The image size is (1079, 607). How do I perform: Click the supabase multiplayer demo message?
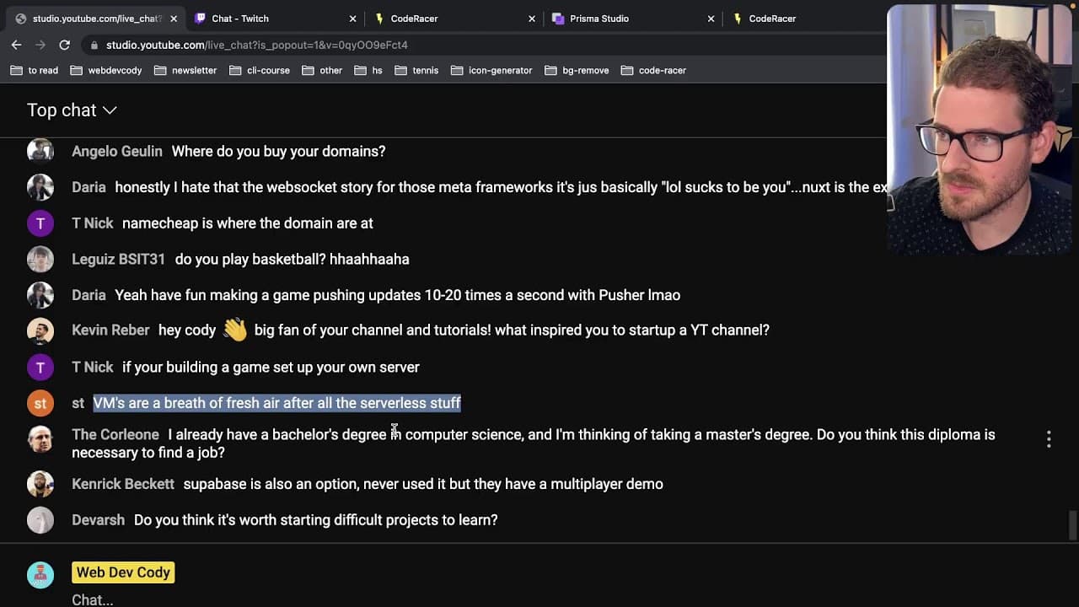point(423,484)
